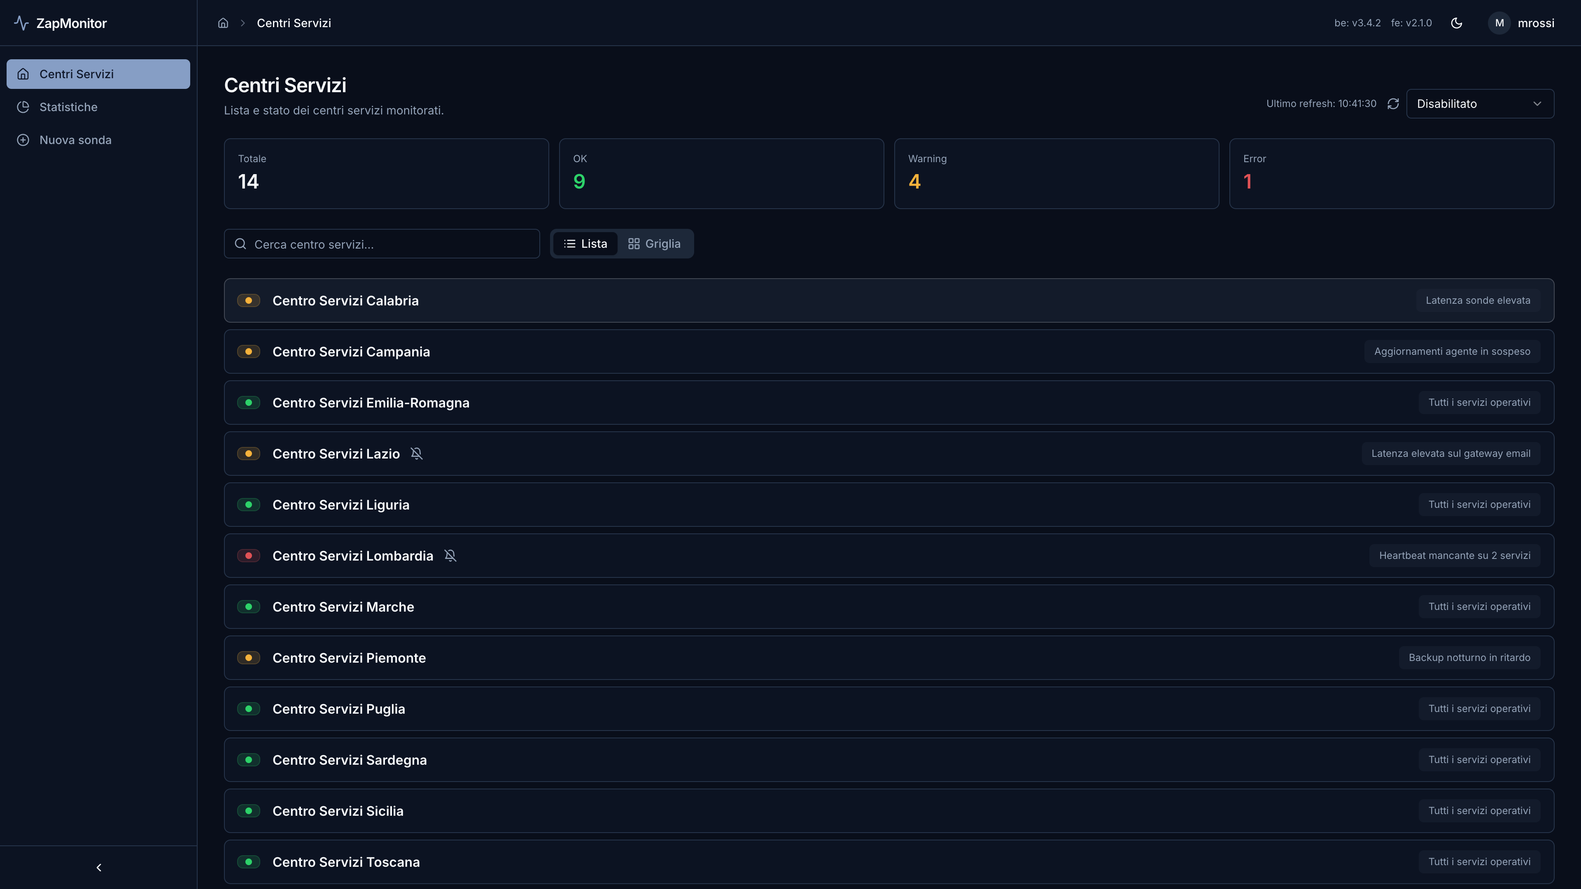Click the OK 9 summary card

(x=721, y=174)
